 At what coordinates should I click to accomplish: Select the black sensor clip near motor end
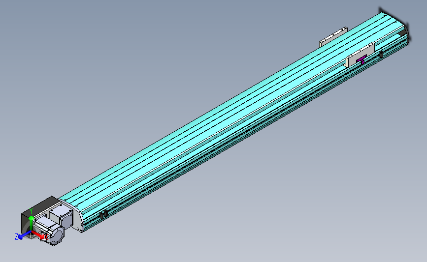pyautogui.click(x=103, y=215)
